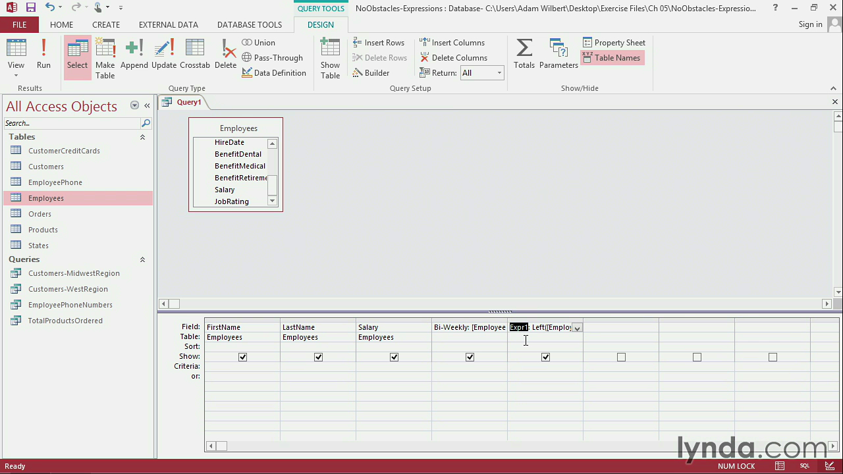Collapse the Tables group in navigation pane

point(142,137)
